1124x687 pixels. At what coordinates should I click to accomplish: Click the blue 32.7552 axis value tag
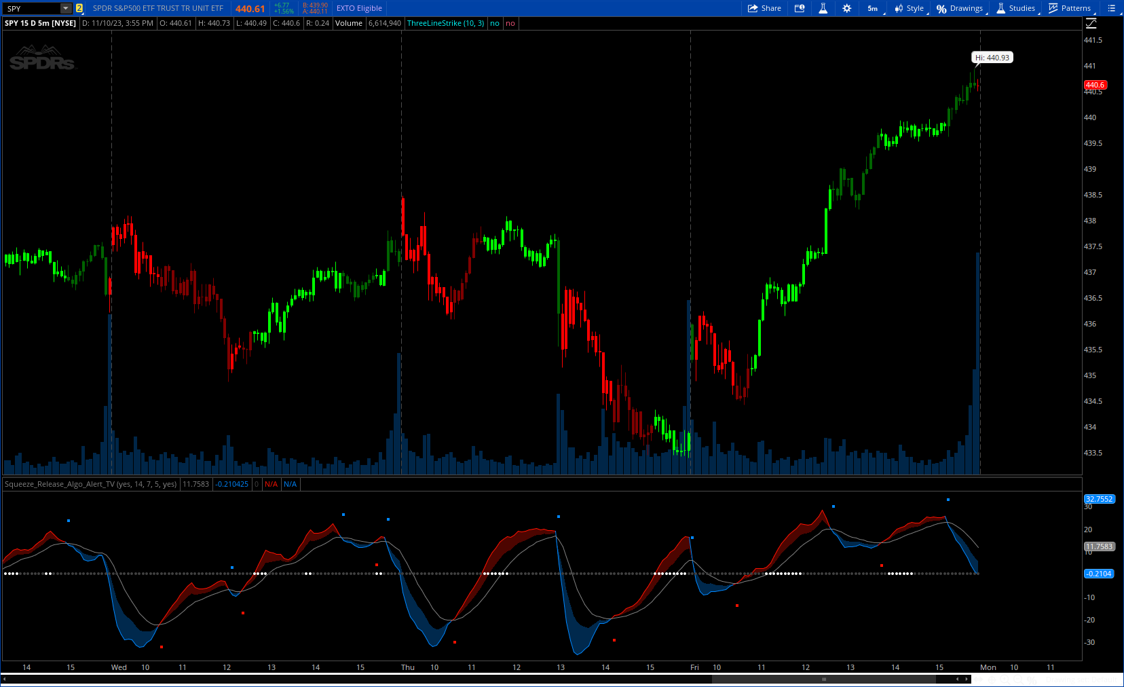pos(1099,499)
